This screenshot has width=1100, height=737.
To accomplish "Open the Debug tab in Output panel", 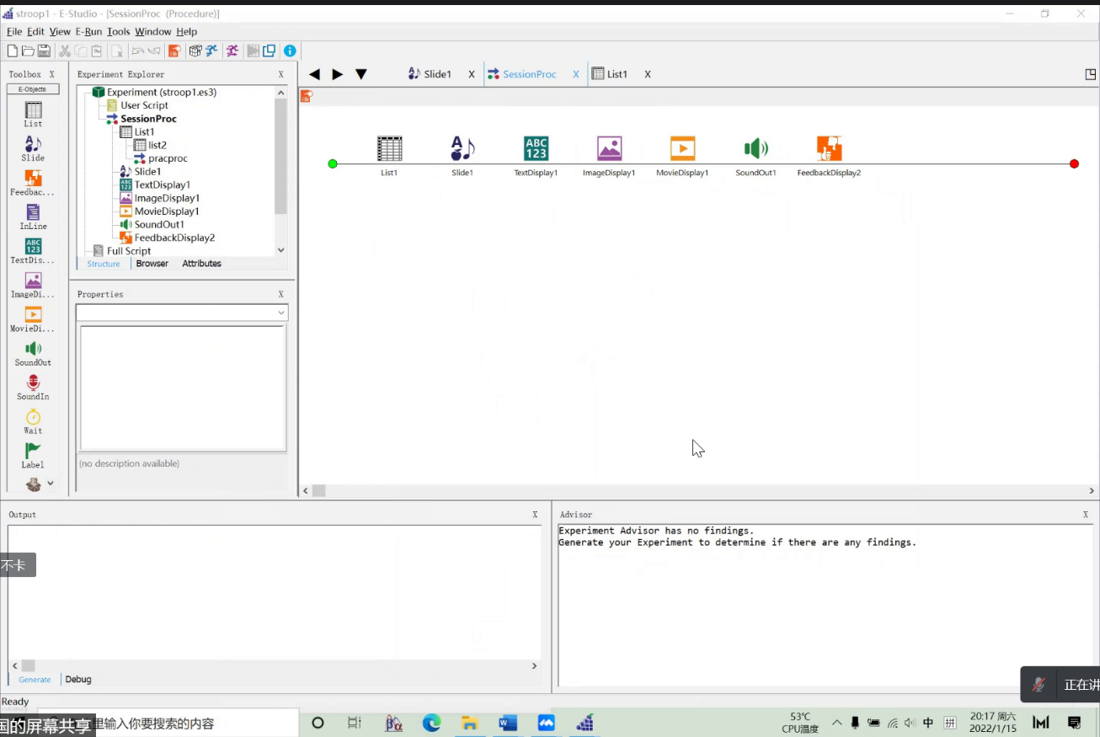I will (78, 679).
